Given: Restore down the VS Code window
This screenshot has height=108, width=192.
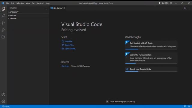Looking at the screenshot, I should pyautogui.click(x=182, y=3).
